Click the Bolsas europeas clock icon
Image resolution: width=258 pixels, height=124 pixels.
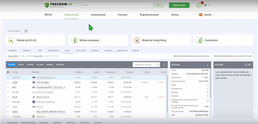click(74, 40)
